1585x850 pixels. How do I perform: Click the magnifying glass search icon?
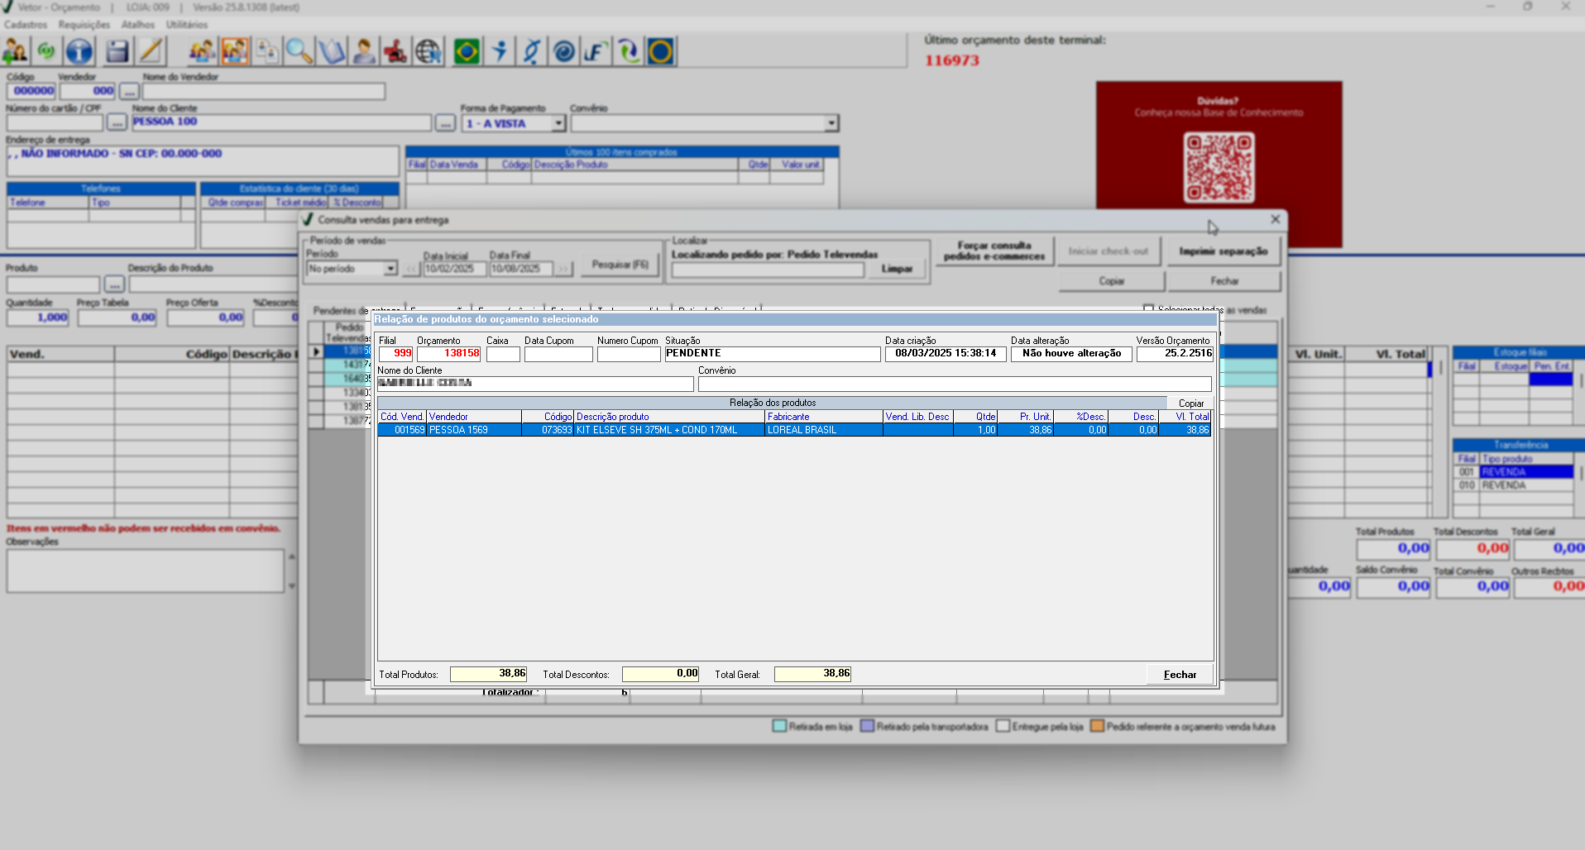(299, 51)
